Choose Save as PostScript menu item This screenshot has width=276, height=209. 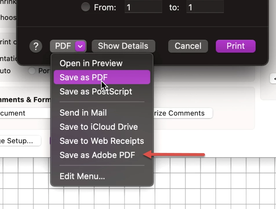point(102,91)
